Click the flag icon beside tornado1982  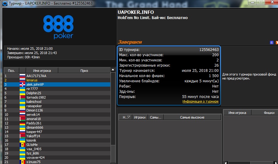(22, 98)
